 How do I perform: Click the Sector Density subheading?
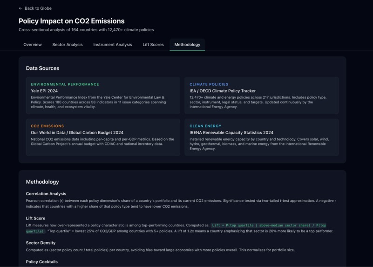coord(41,243)
